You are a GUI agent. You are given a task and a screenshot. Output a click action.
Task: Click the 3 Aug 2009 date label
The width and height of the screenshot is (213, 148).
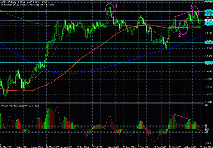[113, 147]
